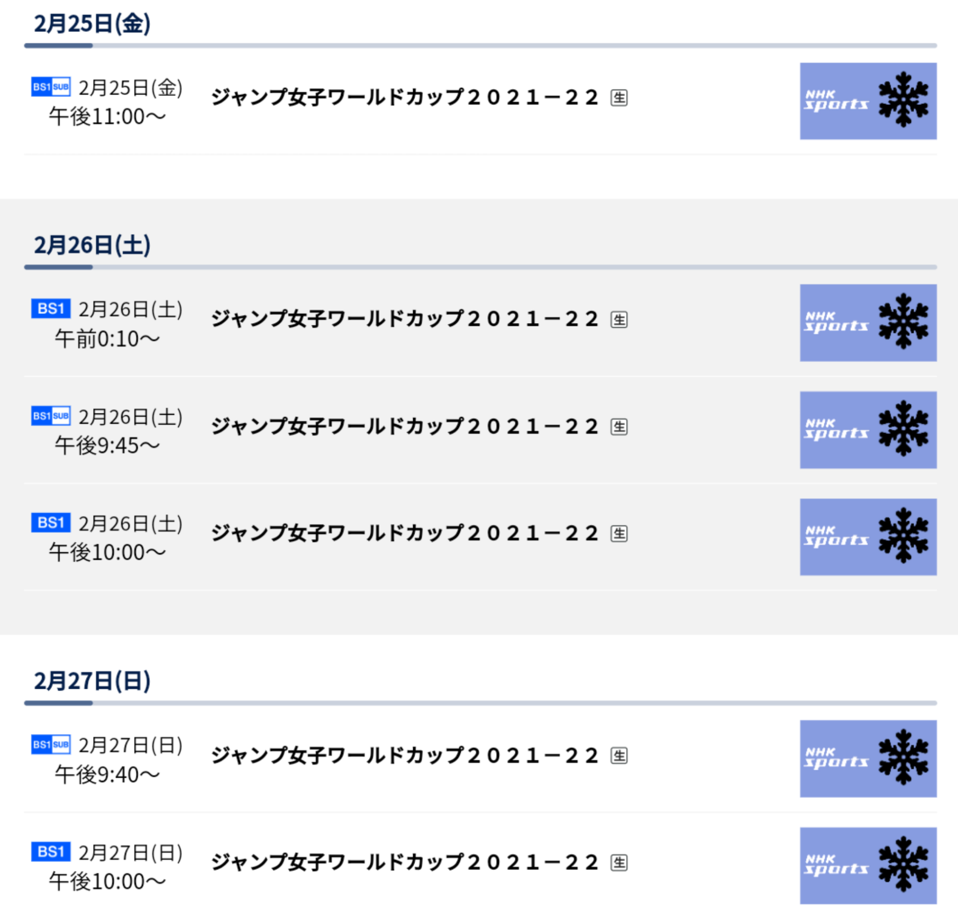This screenshot has width=958, height=917.
Task: Click live 生 icon on Feb 27 9:40 PM program
Action: click(x=619, y=756)
